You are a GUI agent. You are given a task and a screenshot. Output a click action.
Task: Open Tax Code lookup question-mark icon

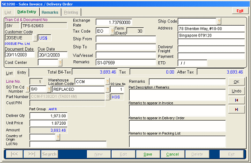click(112, 31)
